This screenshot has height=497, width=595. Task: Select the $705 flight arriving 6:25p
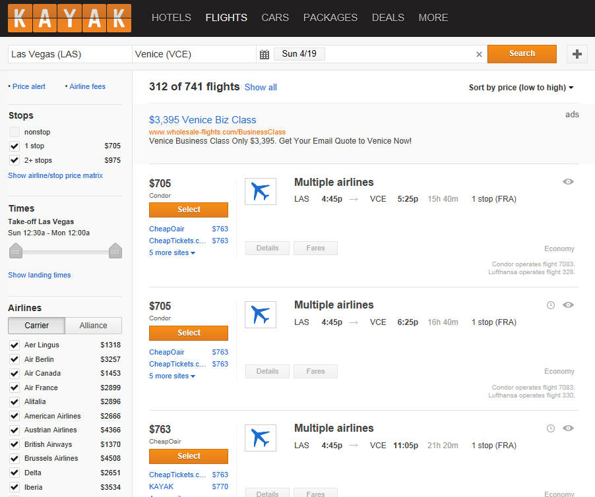tap(189, 333)
